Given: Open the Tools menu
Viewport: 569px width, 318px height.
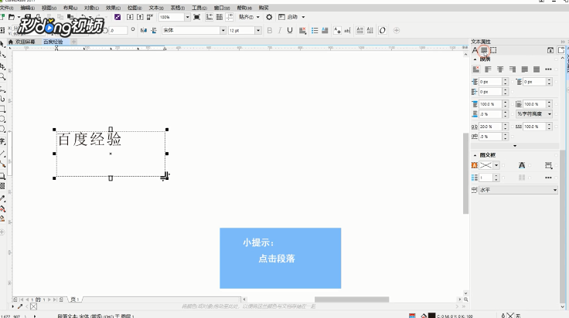Looking at the screenshot, I should (x=199, y=8).
